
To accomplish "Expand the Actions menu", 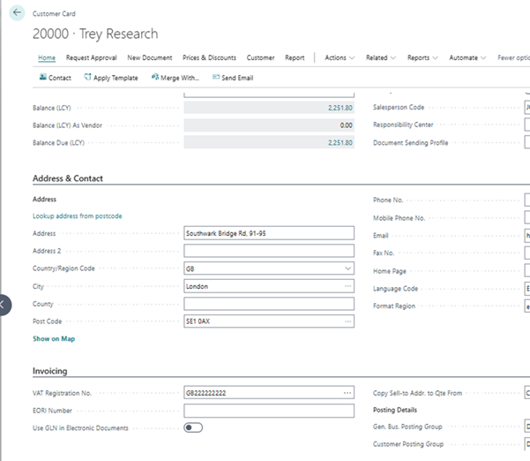I will (340, 58).
